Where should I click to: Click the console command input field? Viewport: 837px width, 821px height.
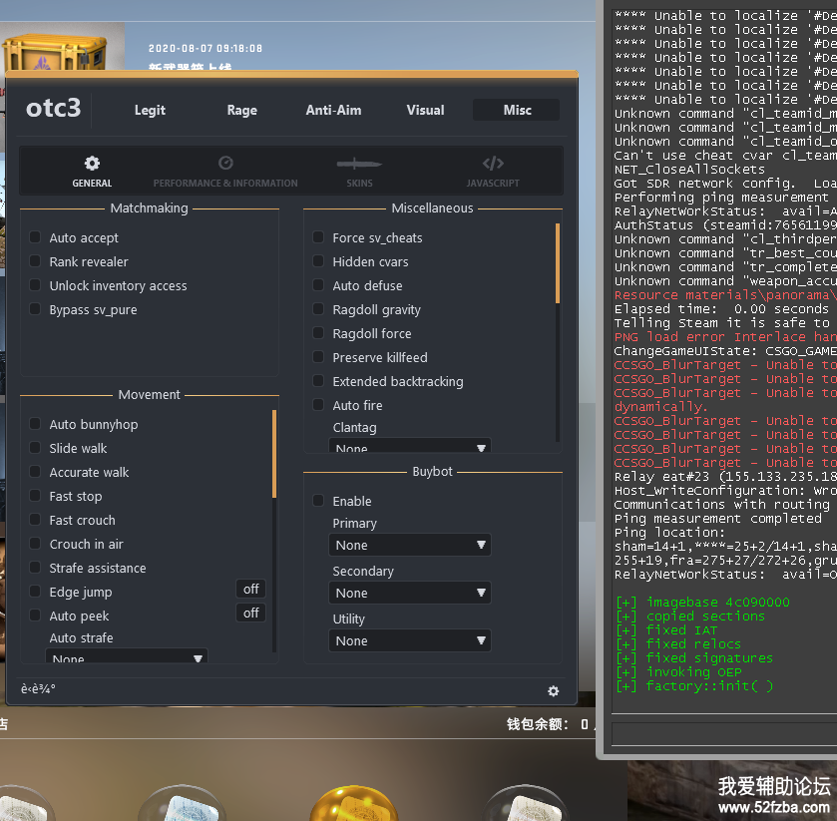724,734
